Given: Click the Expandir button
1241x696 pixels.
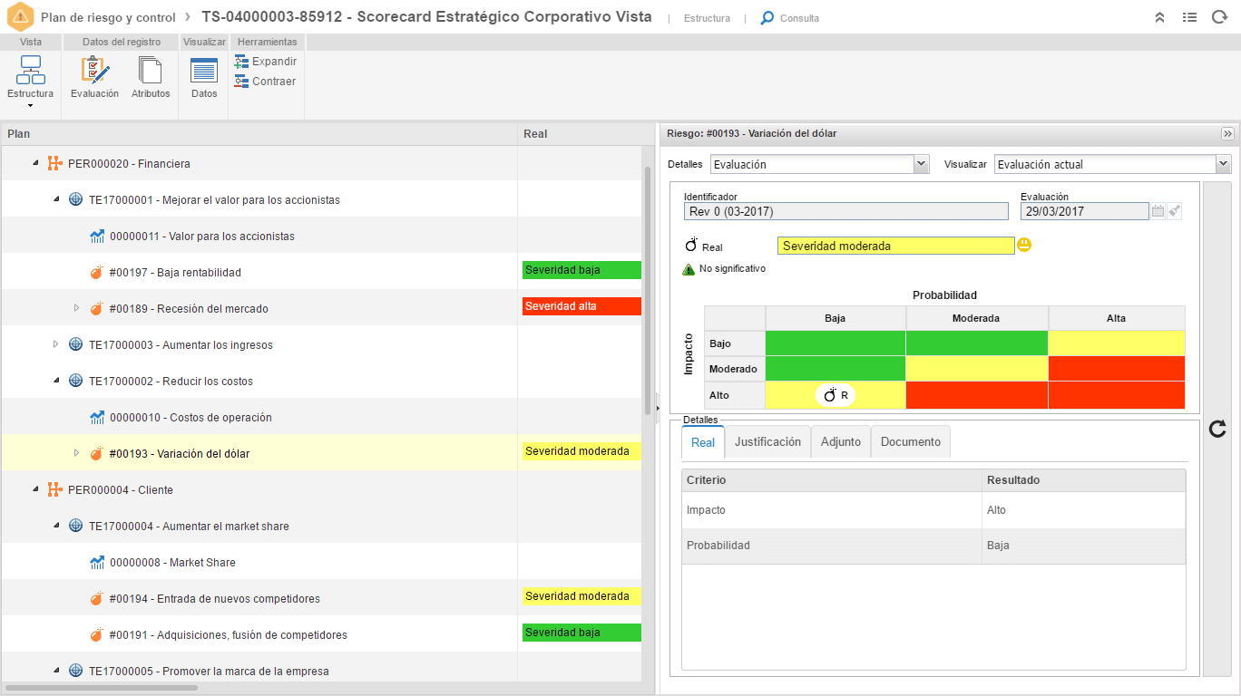Looking at the screenshot, I should 266,62.
